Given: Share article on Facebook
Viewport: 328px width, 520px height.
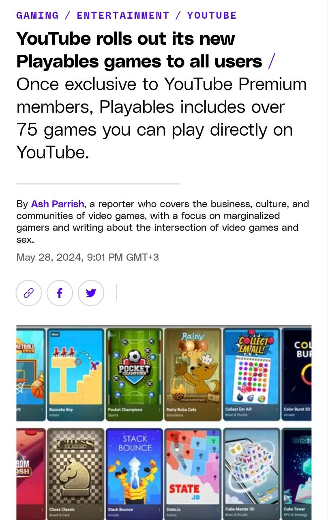Looking at the screenshot, I should point(60,293).
